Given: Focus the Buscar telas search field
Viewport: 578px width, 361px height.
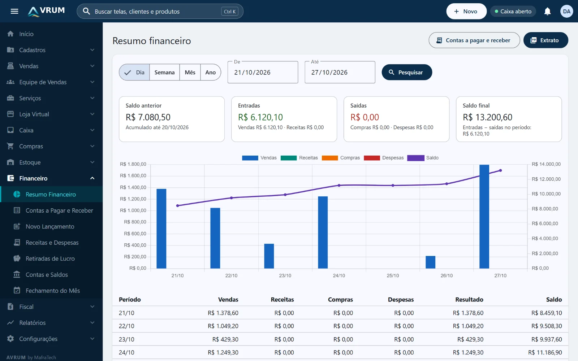Looking at the screenshot, I should [x=160, y=11].
